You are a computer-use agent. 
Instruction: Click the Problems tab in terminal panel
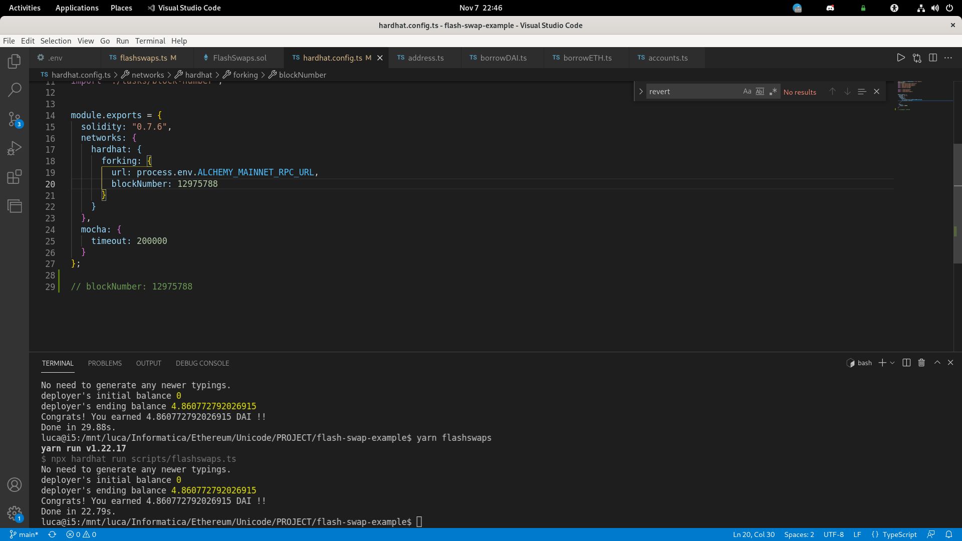click(104, 363)
